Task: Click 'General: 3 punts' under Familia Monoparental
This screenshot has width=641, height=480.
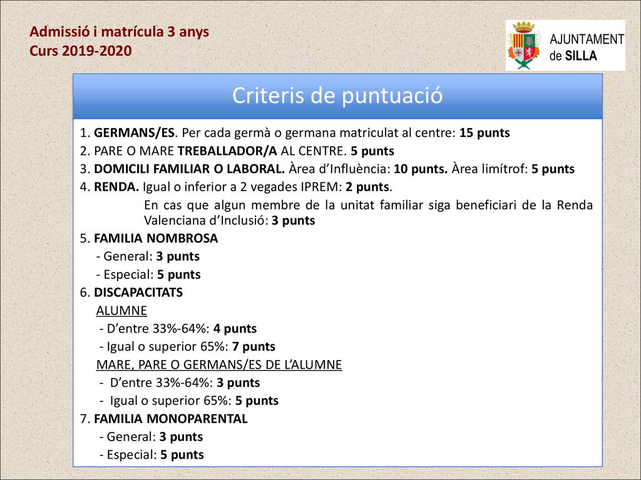Action: (x=151, y=437)
